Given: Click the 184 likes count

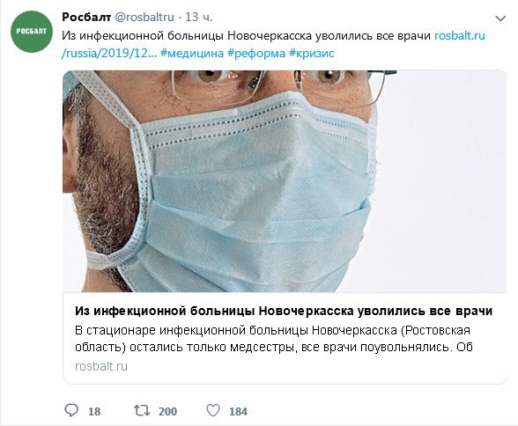Looking at the screenshot, I should (238, 412).
